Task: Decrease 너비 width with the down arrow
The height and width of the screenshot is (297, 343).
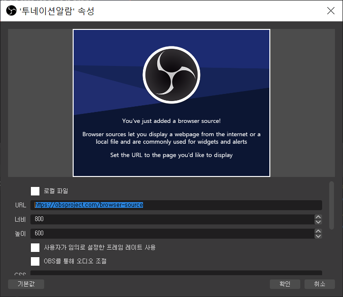Action: point(318,222)
